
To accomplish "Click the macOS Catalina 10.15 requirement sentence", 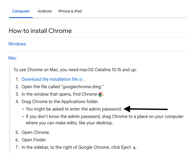I will 75,70.
